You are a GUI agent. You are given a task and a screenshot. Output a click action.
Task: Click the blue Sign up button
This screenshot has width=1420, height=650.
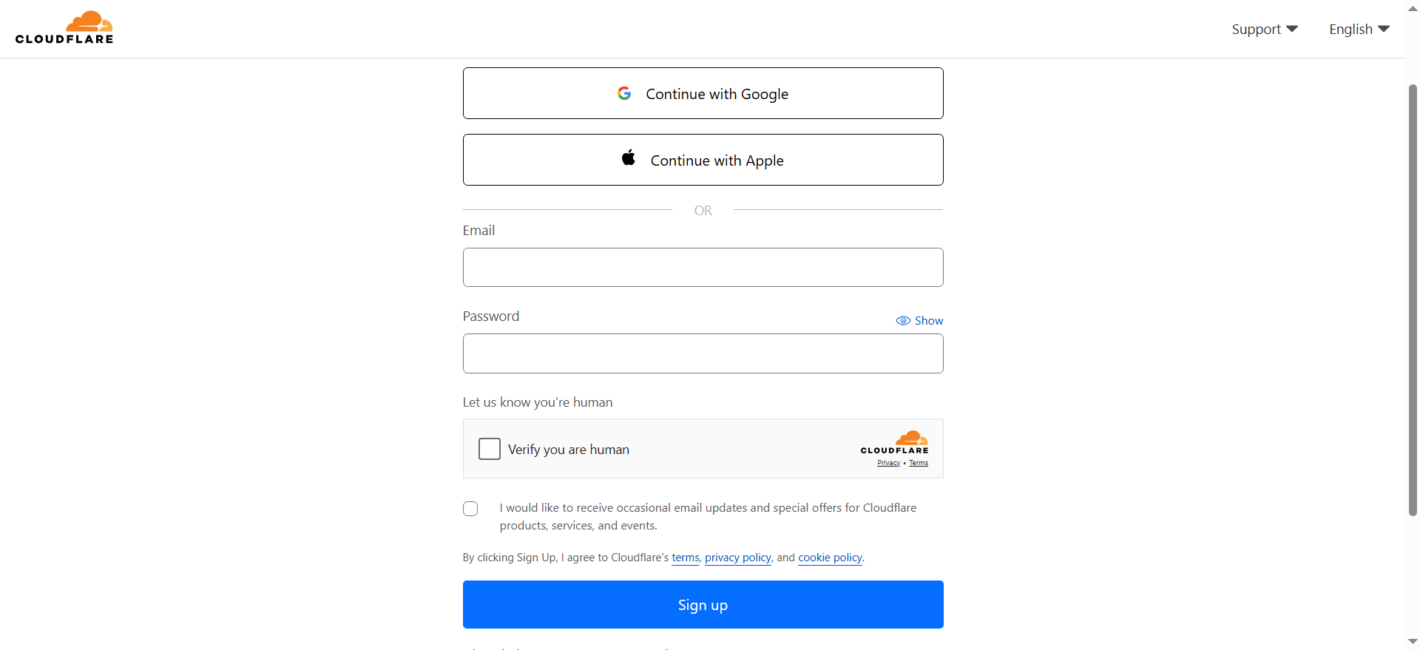point(703,605)
